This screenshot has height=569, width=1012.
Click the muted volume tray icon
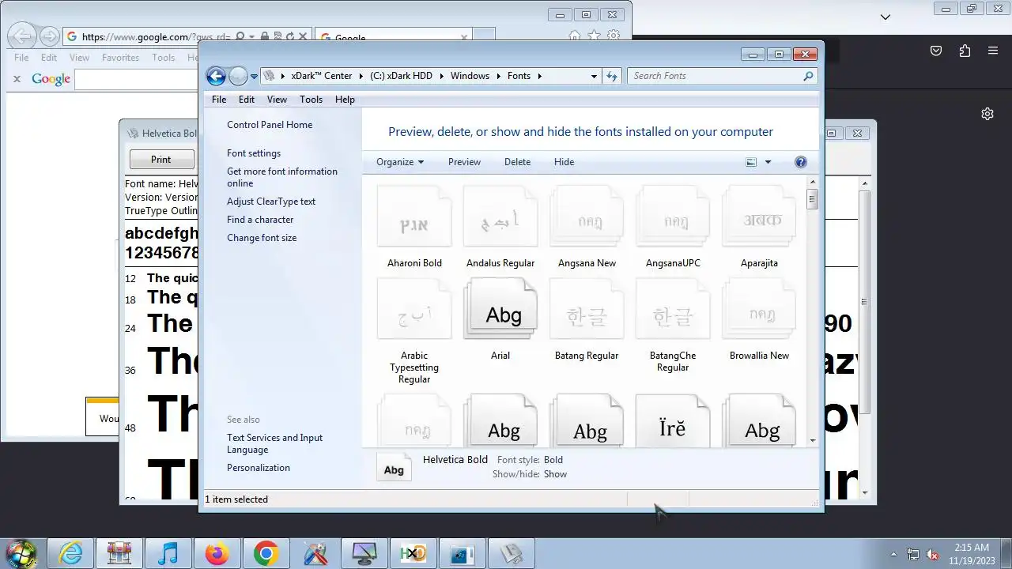(x=932, y=554)
